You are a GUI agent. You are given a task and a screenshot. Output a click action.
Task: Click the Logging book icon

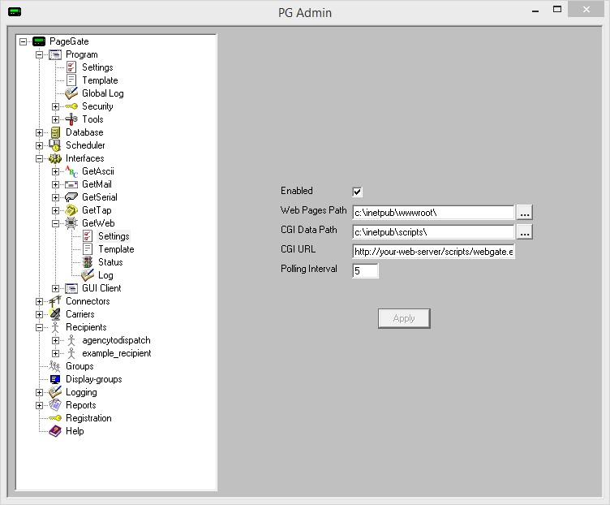[x=55, y=392]
